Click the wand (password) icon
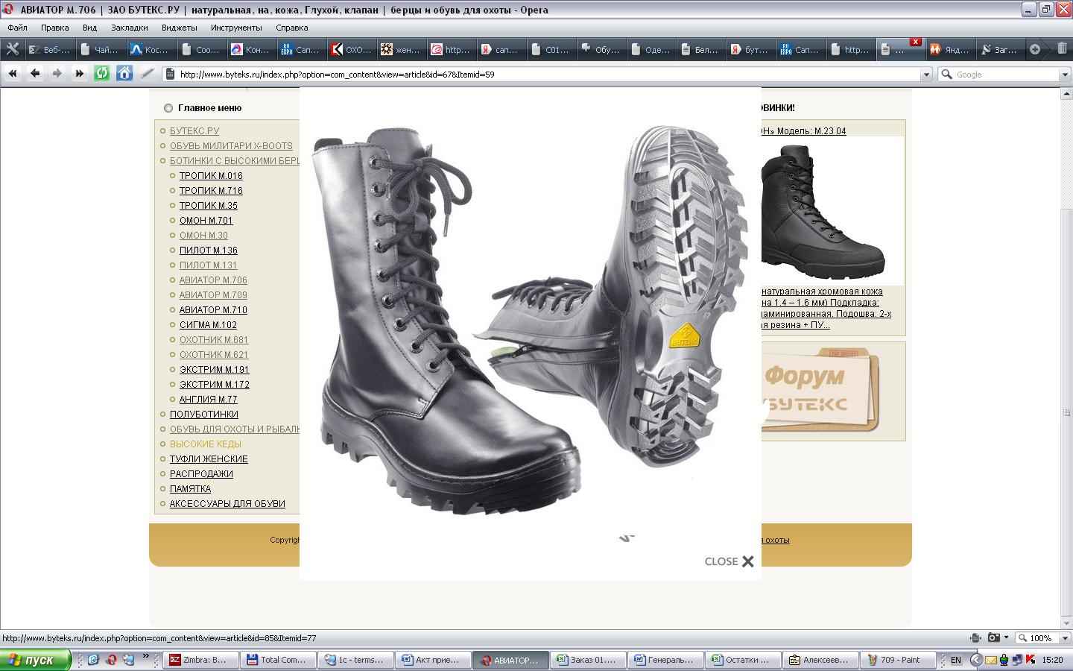1073x671 pixels. [x=147, y=73]
